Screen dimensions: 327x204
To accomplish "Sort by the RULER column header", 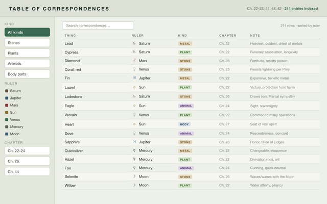I will tap(137, 35).
